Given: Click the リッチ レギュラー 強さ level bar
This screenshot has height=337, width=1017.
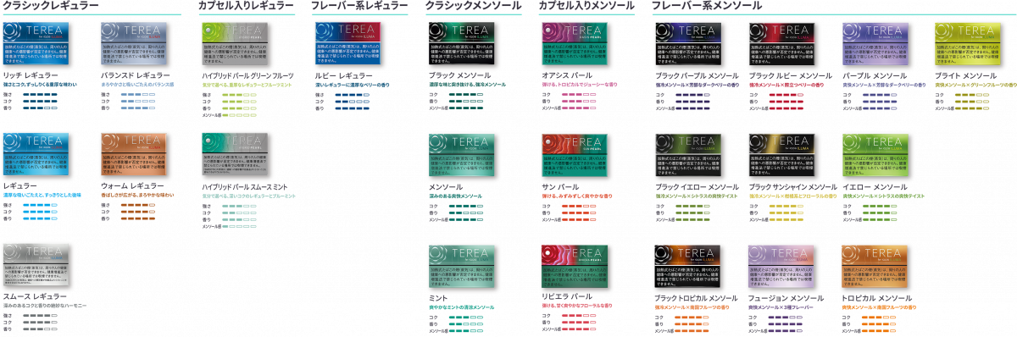Looking at the screenshot, I should click(x=38, y=94).
